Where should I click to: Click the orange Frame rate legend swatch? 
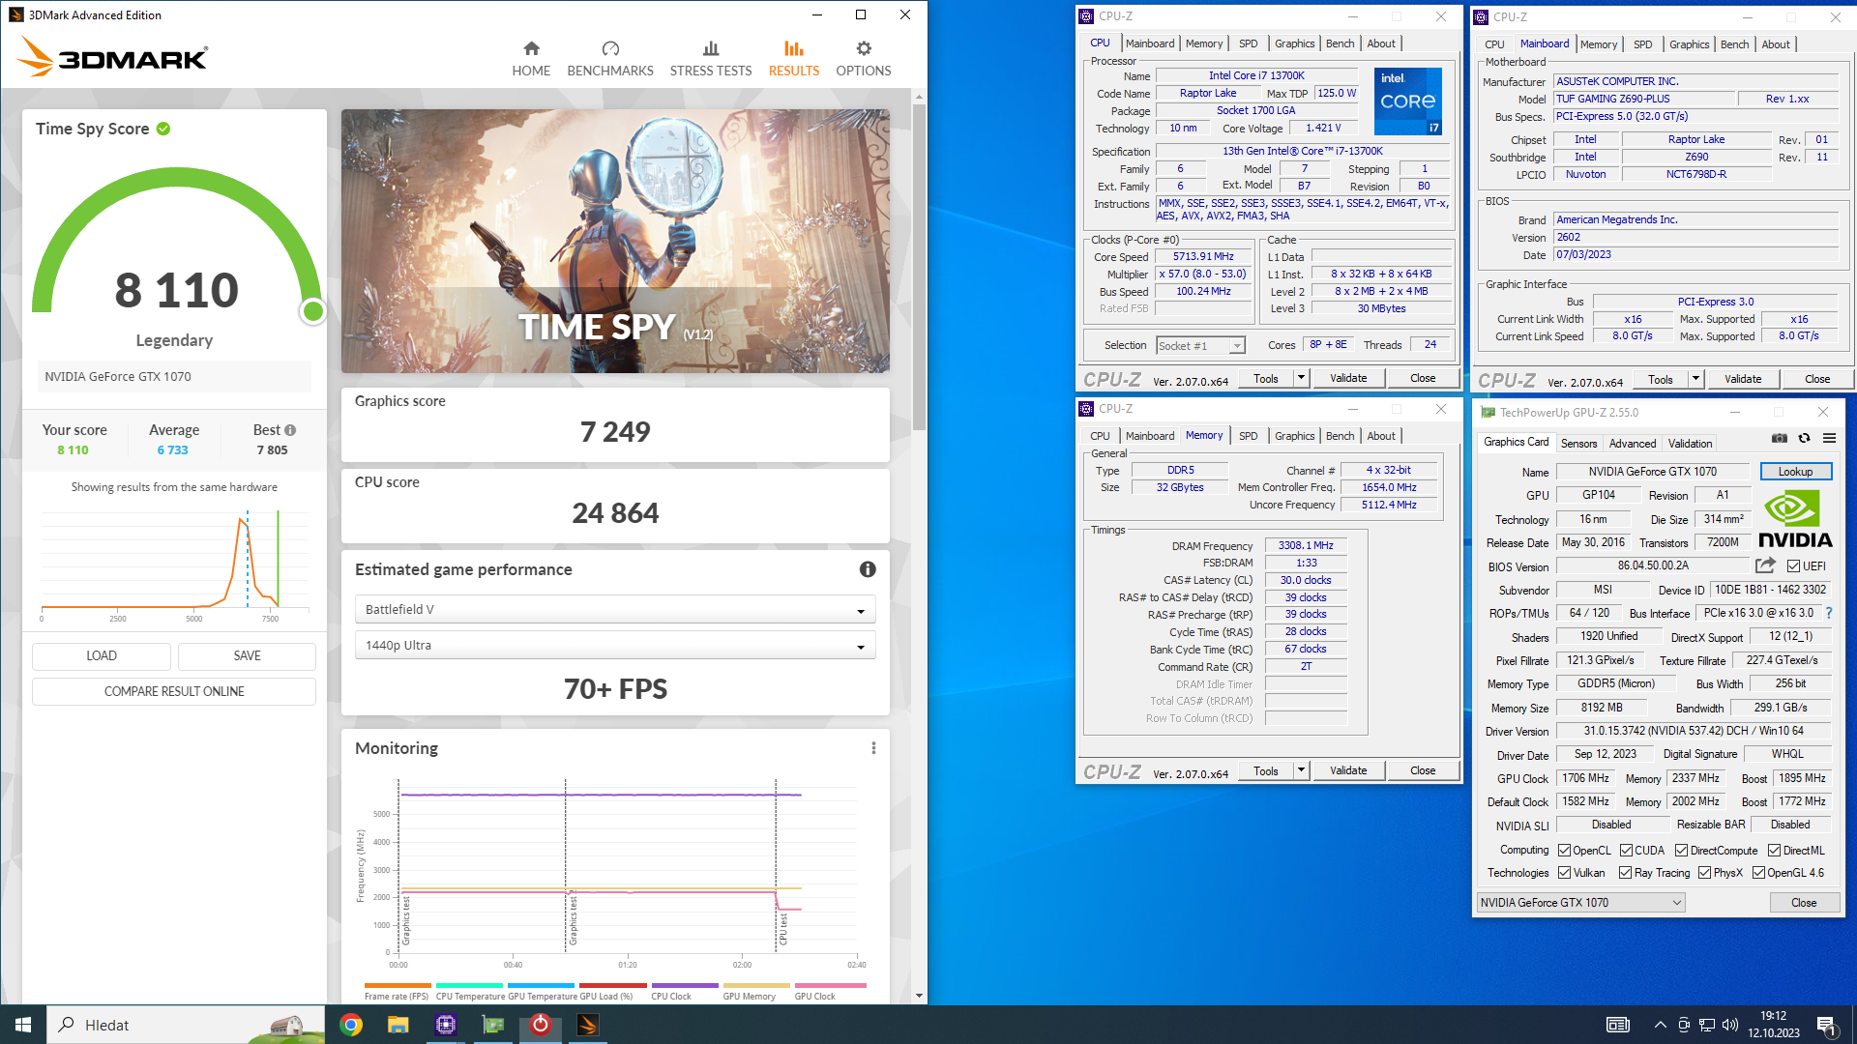398,985
